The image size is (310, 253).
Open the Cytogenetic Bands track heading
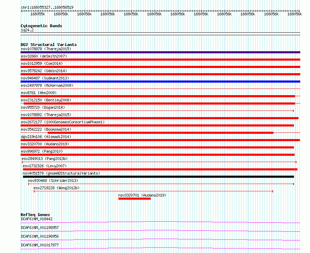41,26
